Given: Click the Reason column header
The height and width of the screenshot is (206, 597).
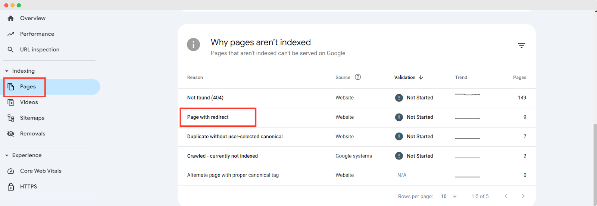Looking at the screenshot, I should click(195, 77).
